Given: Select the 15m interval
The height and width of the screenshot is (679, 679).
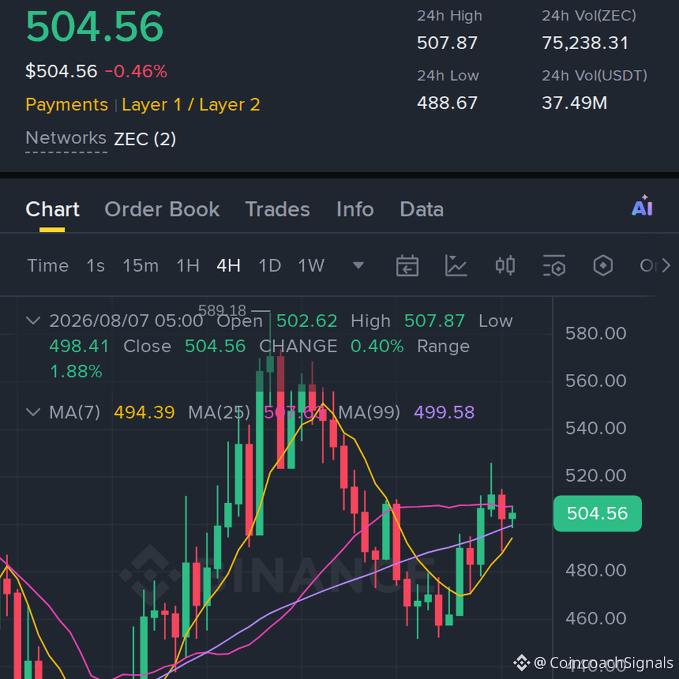Looking at the screenshot, I should [x=141, y=265].
